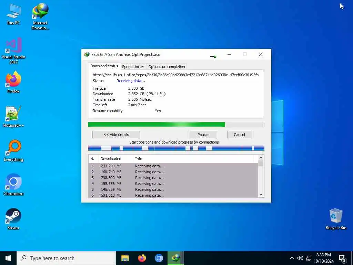Screen dimensions: 353x265
Task: Cancel the current download
Action: pyautogui.click(x=240, y=135)
